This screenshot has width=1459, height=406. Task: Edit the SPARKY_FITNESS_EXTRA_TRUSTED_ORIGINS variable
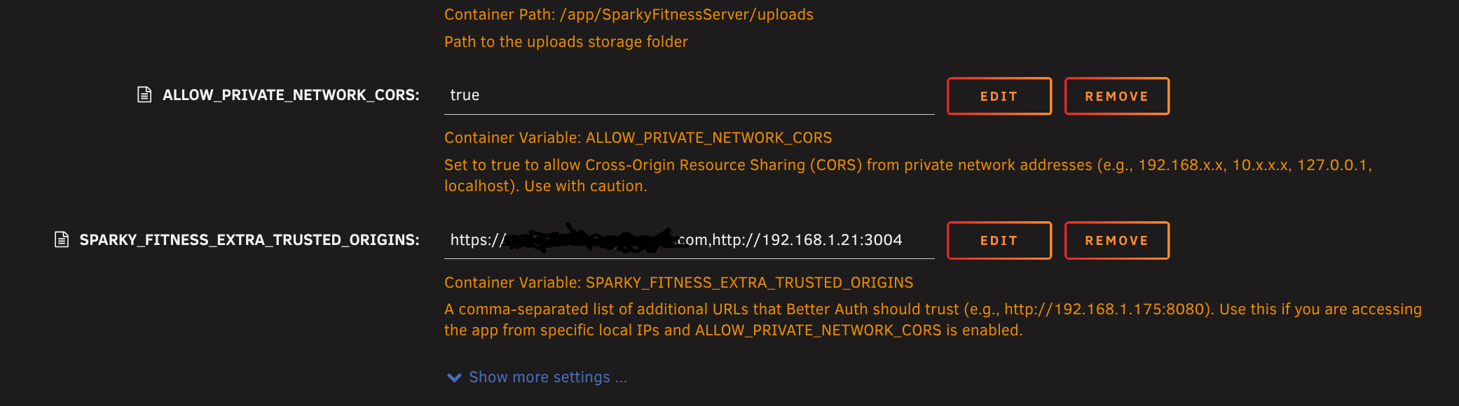pyautogui.click(x=999, y=240)
